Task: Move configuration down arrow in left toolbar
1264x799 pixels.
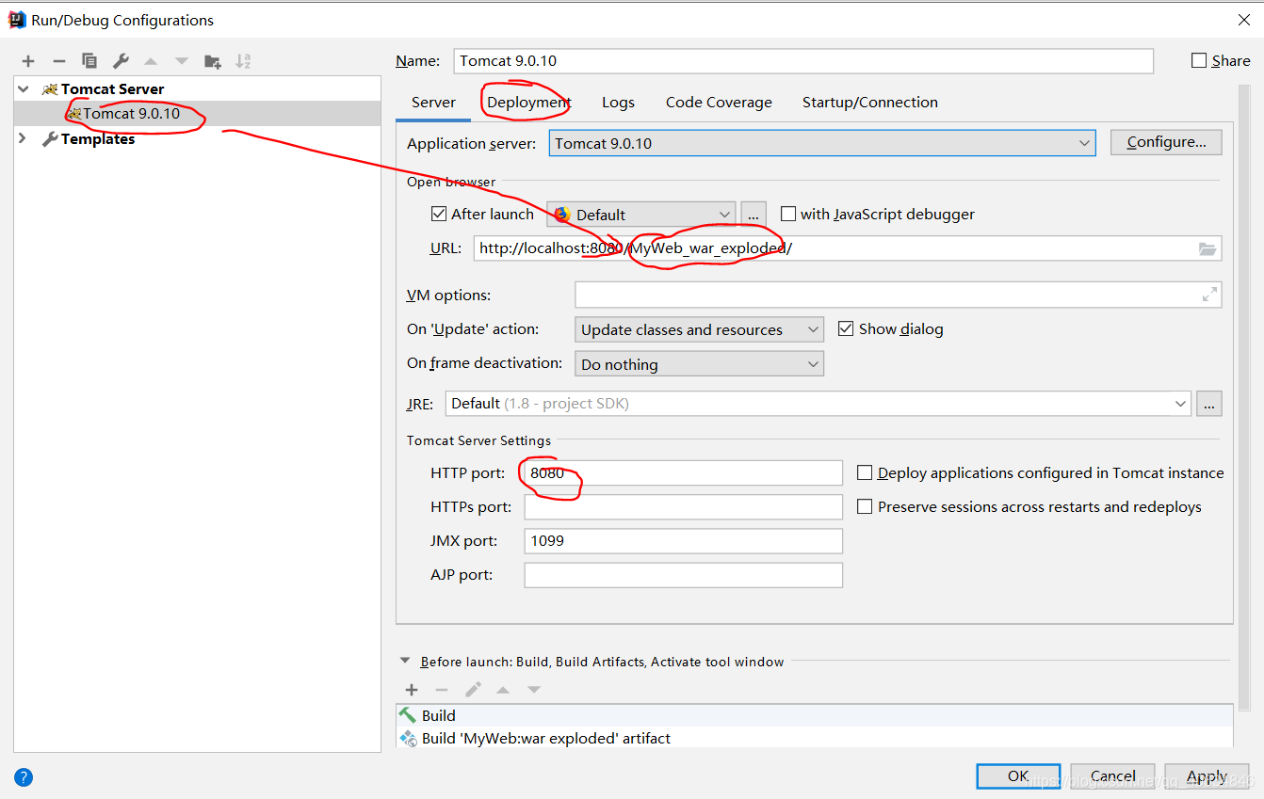Action: [181, 61]
